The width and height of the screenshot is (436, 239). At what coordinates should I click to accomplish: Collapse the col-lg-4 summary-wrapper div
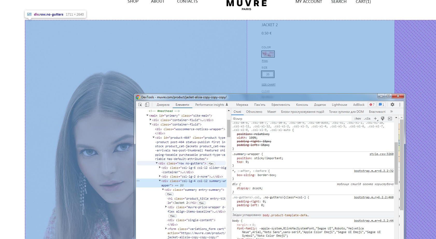pyautogui.click(x=160, y=181)
